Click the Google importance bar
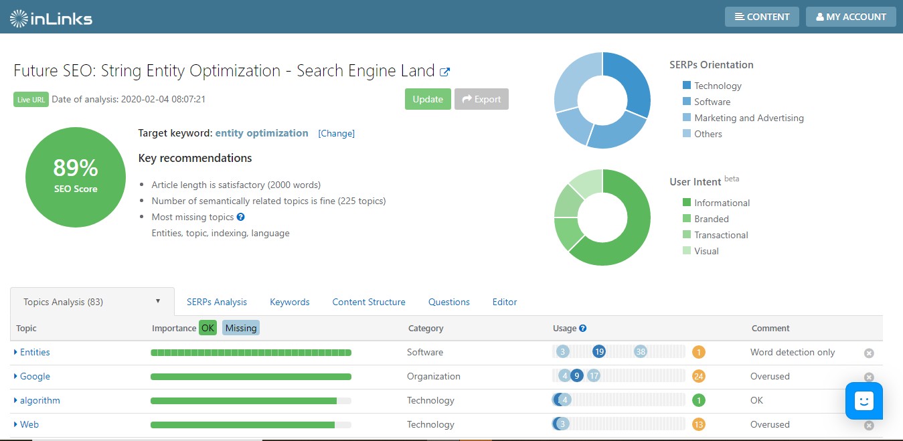This screenshot has height=441, width=903. click(251, 377)
